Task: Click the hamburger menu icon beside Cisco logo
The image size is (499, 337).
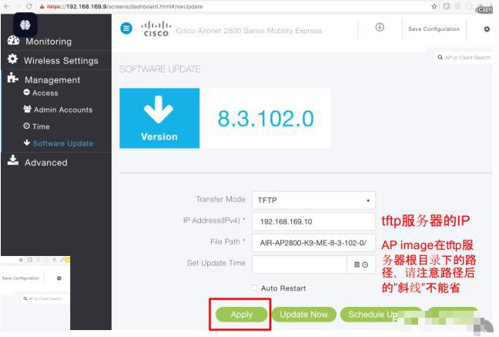Action: click(127, 29)
